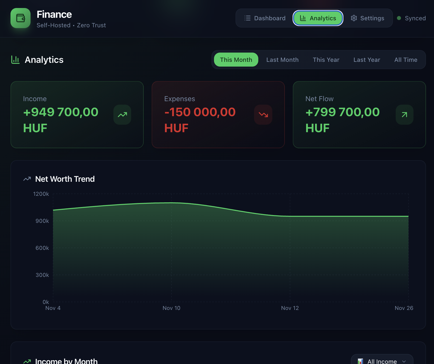Image resolution: width=434 pixels, height=364 pixels.
Task: Click the Income trending-up arrow icon
Action: pyautogui.click(x=122, y=115)
